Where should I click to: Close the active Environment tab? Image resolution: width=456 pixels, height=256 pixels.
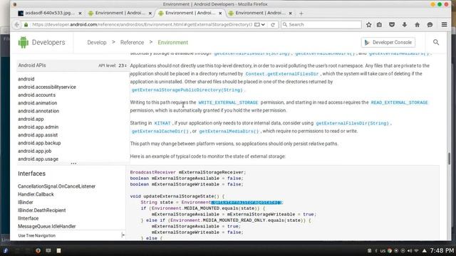click(220, 14)
